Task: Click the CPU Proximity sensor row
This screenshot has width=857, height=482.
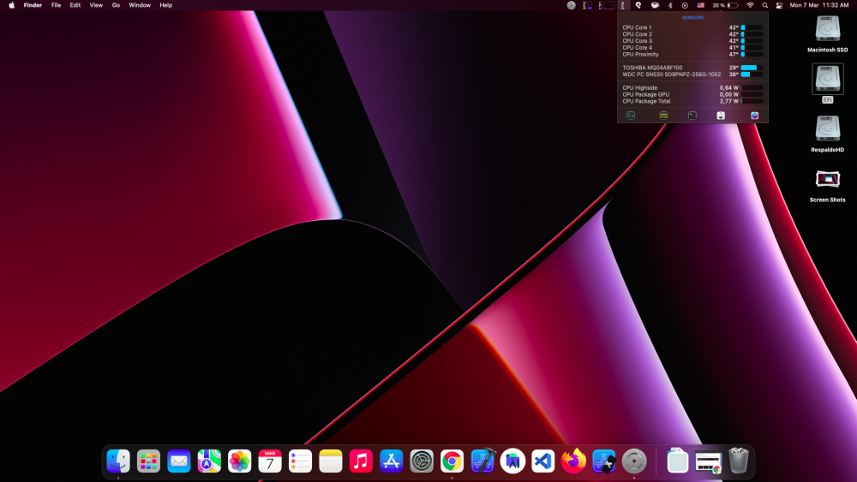Action: pos(692,54)
